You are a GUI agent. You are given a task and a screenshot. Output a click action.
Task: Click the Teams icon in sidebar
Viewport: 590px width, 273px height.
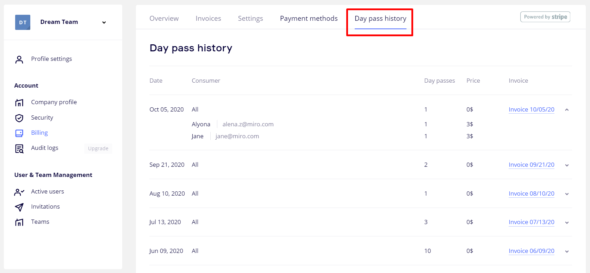(x=19, y=222)
